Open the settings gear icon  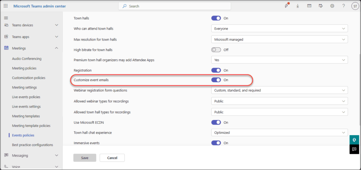coord(332,6)
